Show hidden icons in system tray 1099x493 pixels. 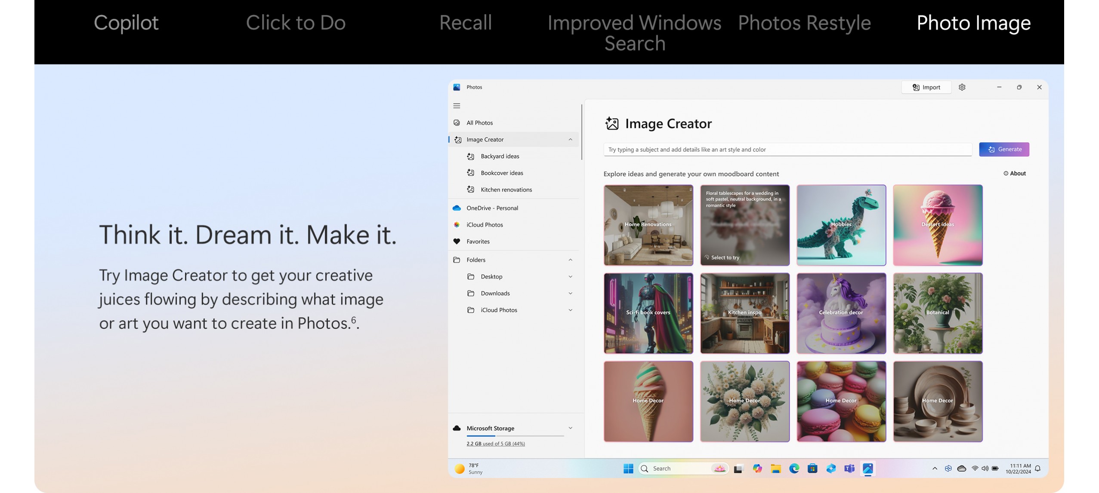(935, 469)
